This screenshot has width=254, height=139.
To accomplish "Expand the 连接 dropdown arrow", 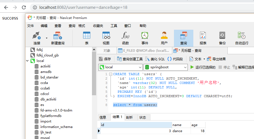I will click(x=47, y=38).
